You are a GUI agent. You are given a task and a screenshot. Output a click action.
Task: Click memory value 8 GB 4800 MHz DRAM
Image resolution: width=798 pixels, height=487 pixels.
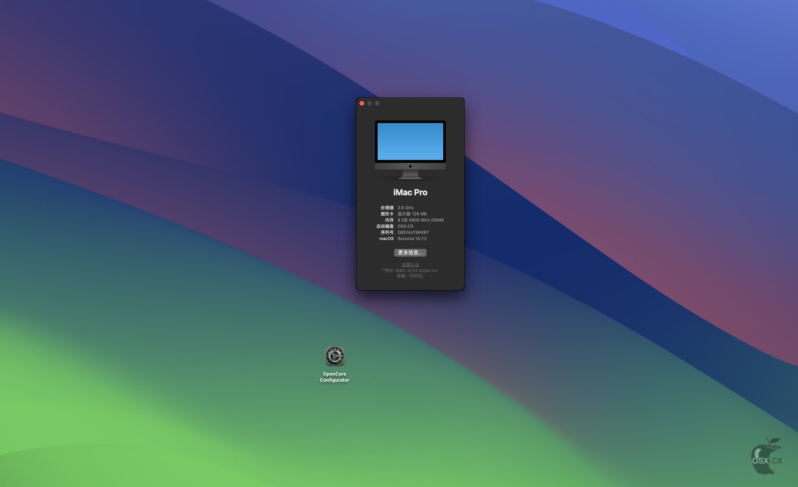pos(421,220)
